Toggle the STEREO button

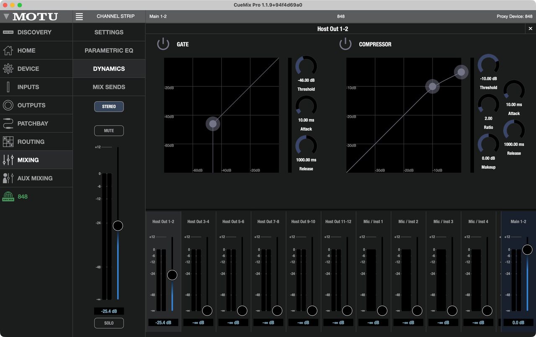coord(109,106)
